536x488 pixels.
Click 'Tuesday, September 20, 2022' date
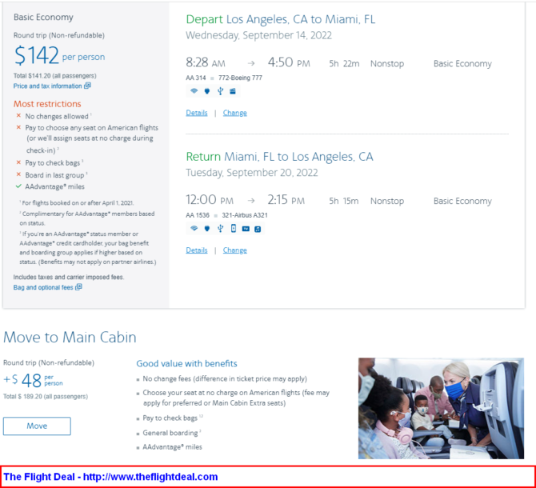coord(252,173)
